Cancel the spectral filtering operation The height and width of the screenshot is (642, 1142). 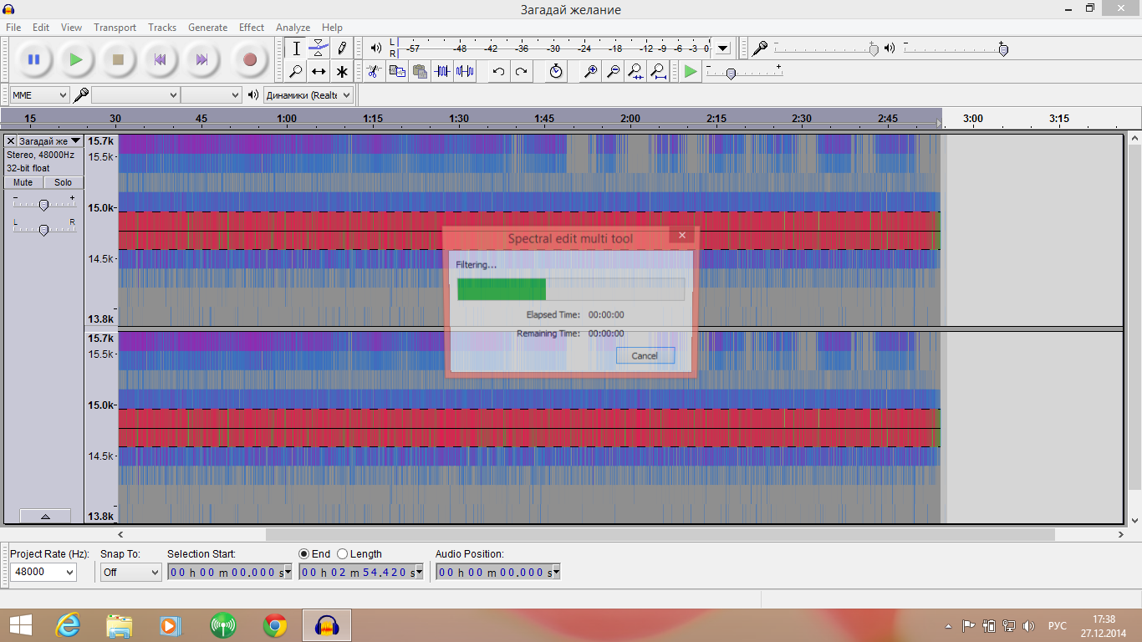click(645, 355)
